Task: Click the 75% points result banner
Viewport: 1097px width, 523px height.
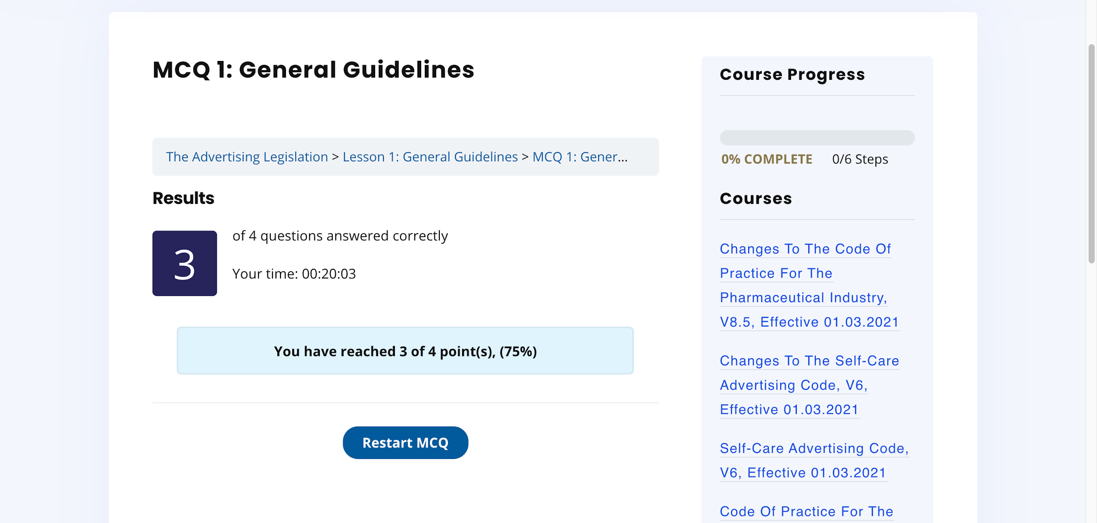Action: click(x=405, y=351)
